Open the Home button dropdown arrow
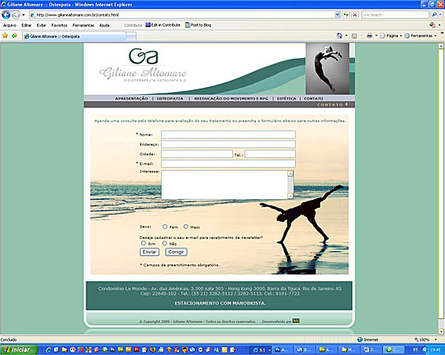 click(346, 36)
